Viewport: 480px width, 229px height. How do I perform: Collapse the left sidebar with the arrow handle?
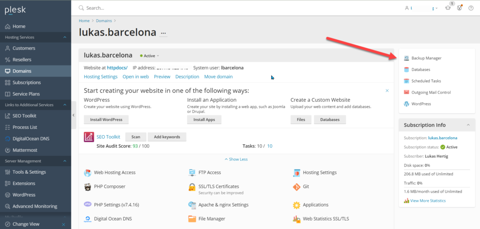pyautogui.click(x=74, y=115)
